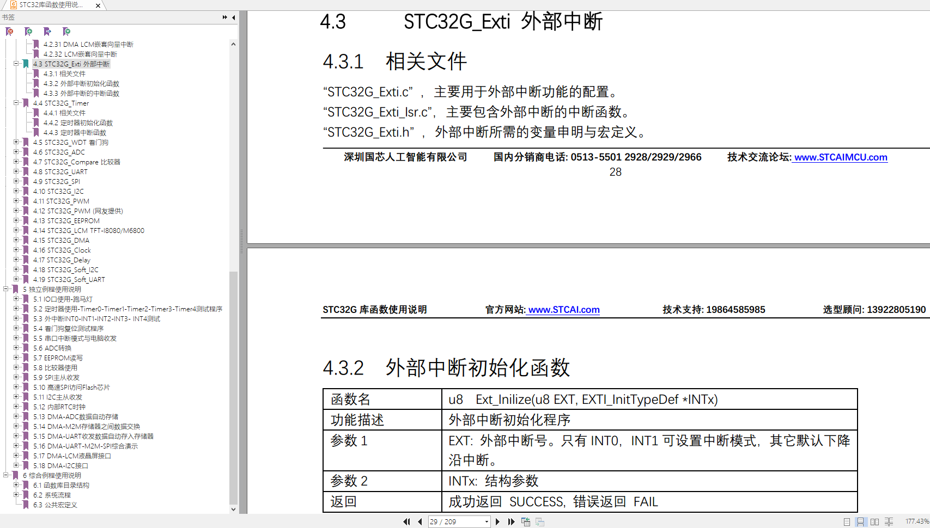Open bookmark 6.3 公共宏定义
This screenshot has height=528, width=930.
click(55, 505)
